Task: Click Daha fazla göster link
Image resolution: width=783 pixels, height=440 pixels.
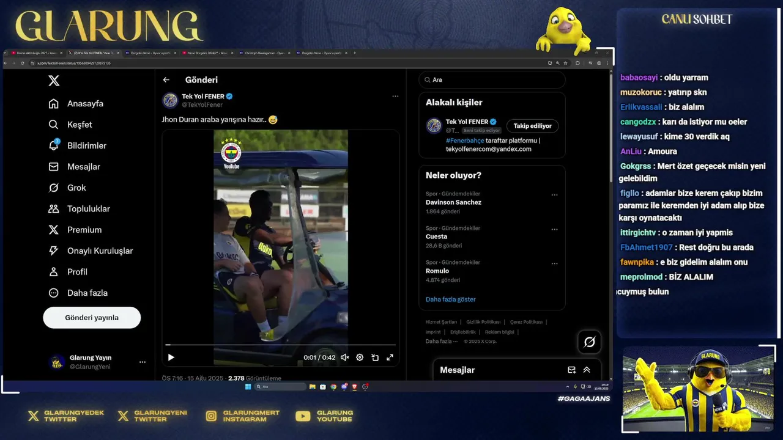Action: [x=451, y=299]
